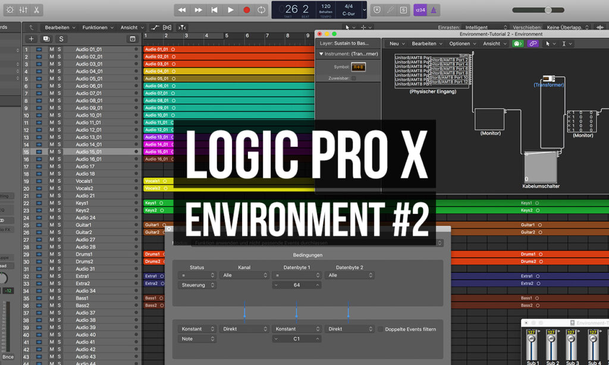Select the Audio 15_01 track header
The width and height of the screenshot is (609, 365).
[81, 152]
